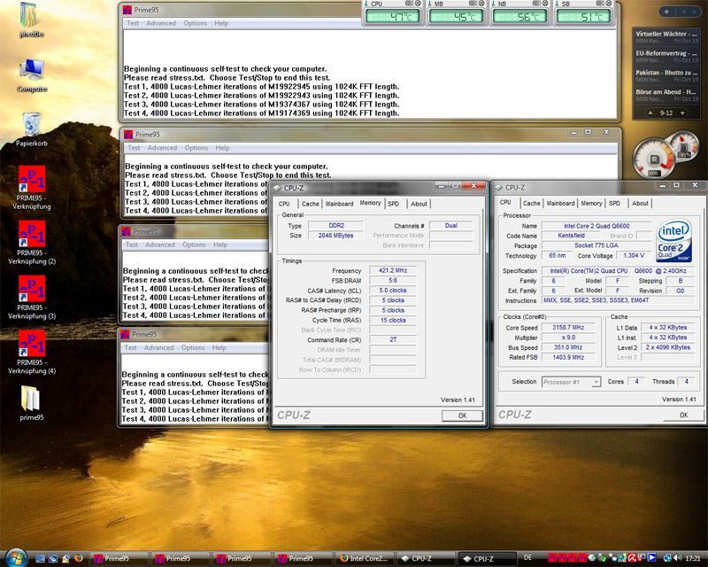Screen dimensions: 708x567
Task: Open Test menu in the topmost Prime95 window
Action: [x=133, y=23]
